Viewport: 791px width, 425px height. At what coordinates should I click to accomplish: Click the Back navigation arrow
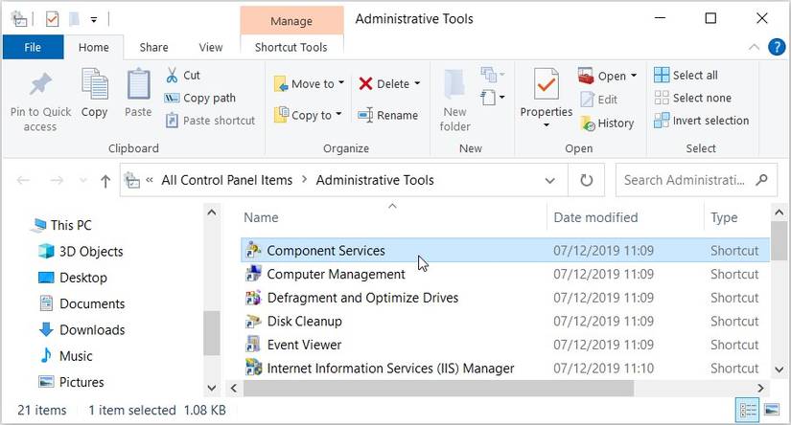[x=23, y=180]
